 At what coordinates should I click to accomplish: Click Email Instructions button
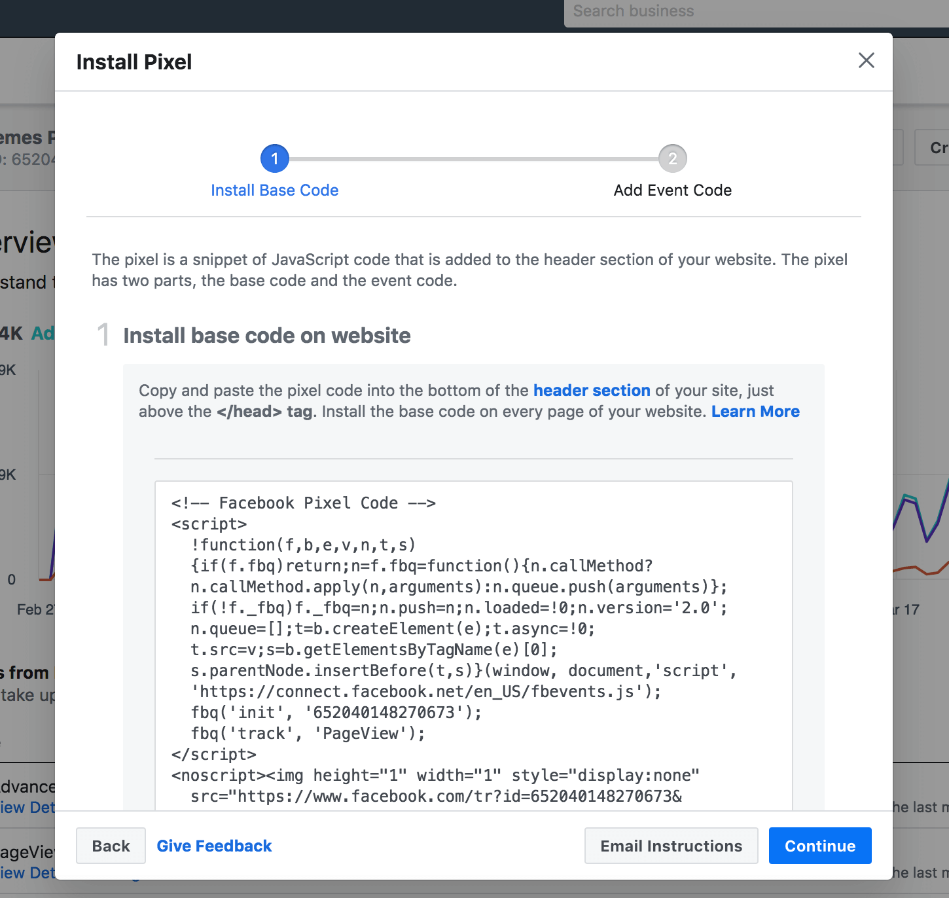671,846
